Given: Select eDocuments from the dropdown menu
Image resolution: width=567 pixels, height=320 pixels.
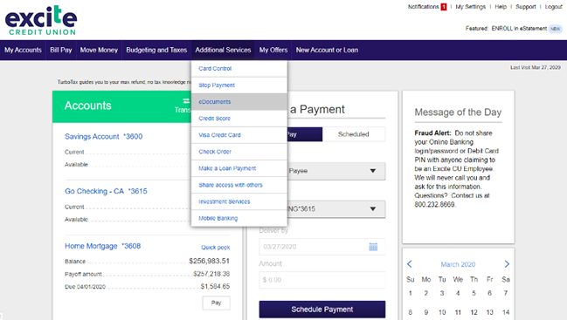Looking at the screenshot, I should coord(239,102).
